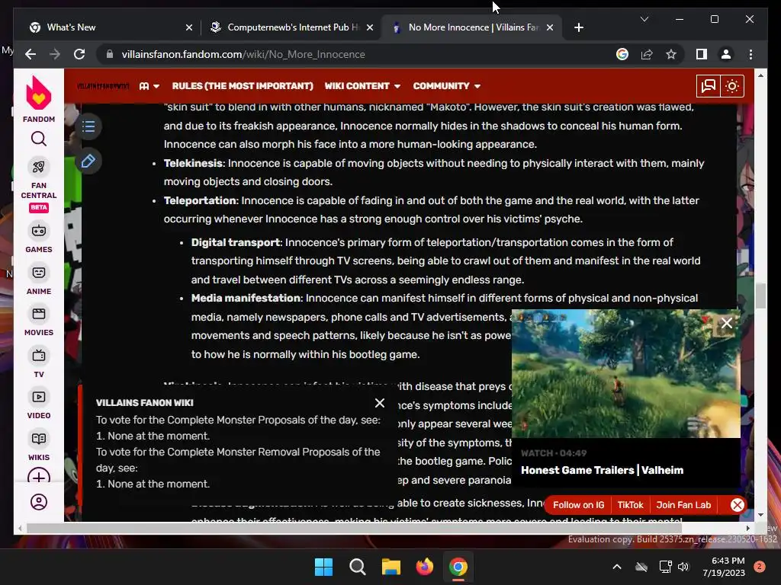Click the "Digital transport" bold text
The image size is (781, 585).
point(236,242)
